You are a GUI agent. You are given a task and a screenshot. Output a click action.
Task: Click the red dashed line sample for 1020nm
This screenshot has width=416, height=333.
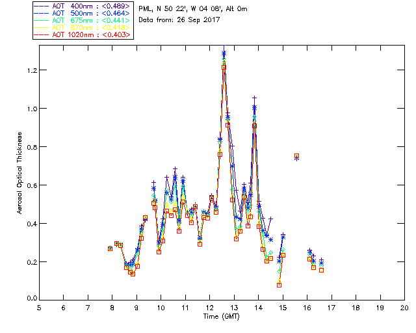click(42, 34)
